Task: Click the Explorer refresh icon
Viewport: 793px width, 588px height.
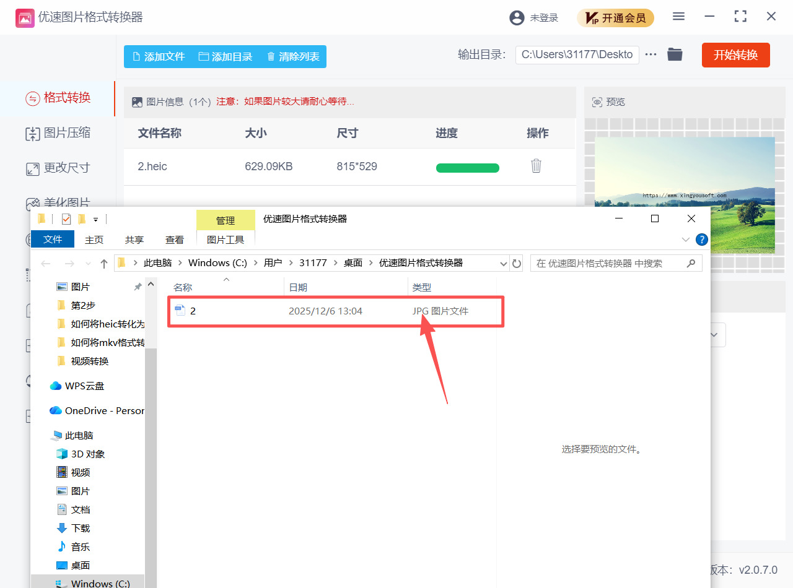Action: [x=517, y=263]
